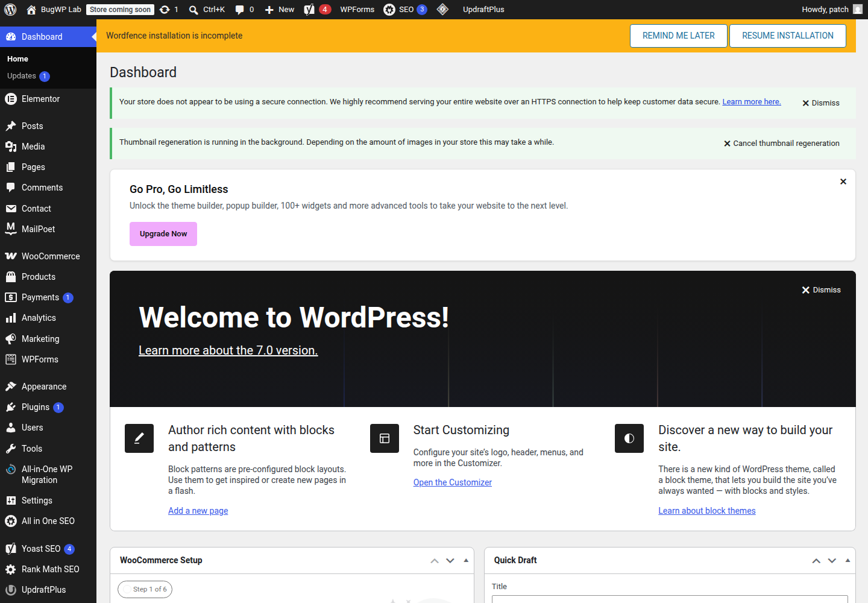Open the diamond-shaped icon in the admin bar
The image size is (868, 603).
click(442, 9)
